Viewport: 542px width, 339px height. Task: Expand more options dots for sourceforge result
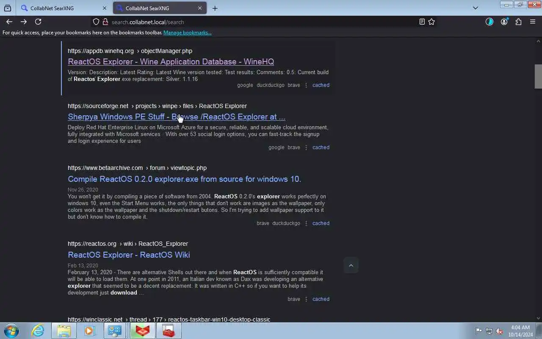[x=306, y=147]
